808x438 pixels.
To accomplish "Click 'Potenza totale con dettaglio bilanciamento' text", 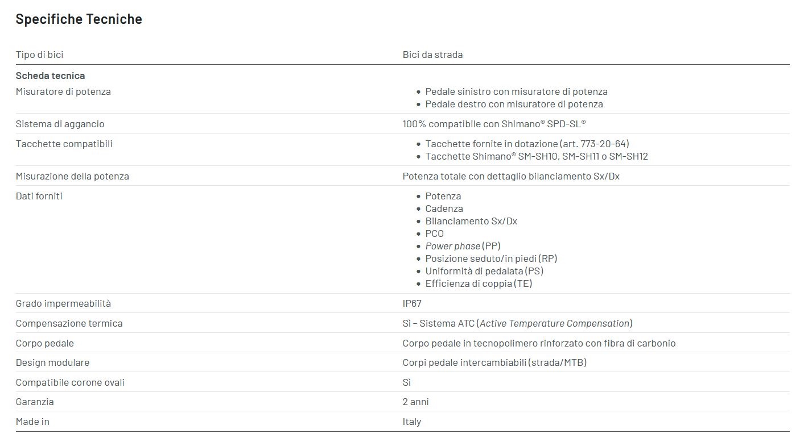I will [510, 176].
